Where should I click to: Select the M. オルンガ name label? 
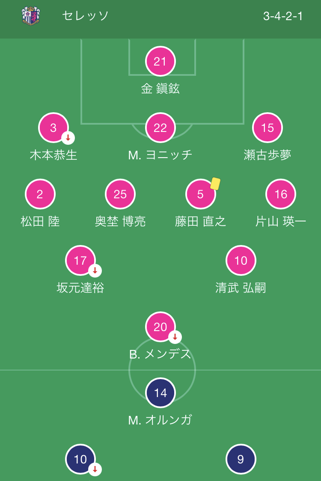point(160,420)
